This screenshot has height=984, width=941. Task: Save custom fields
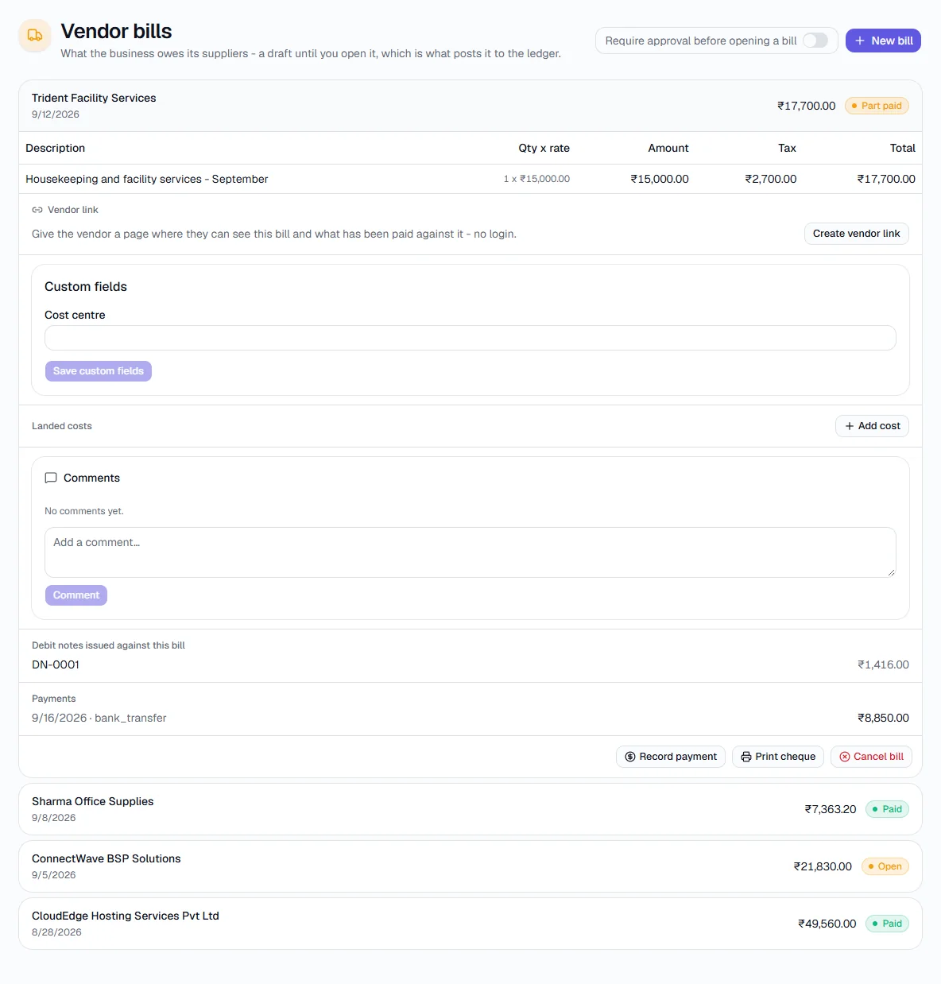[99, 371]
